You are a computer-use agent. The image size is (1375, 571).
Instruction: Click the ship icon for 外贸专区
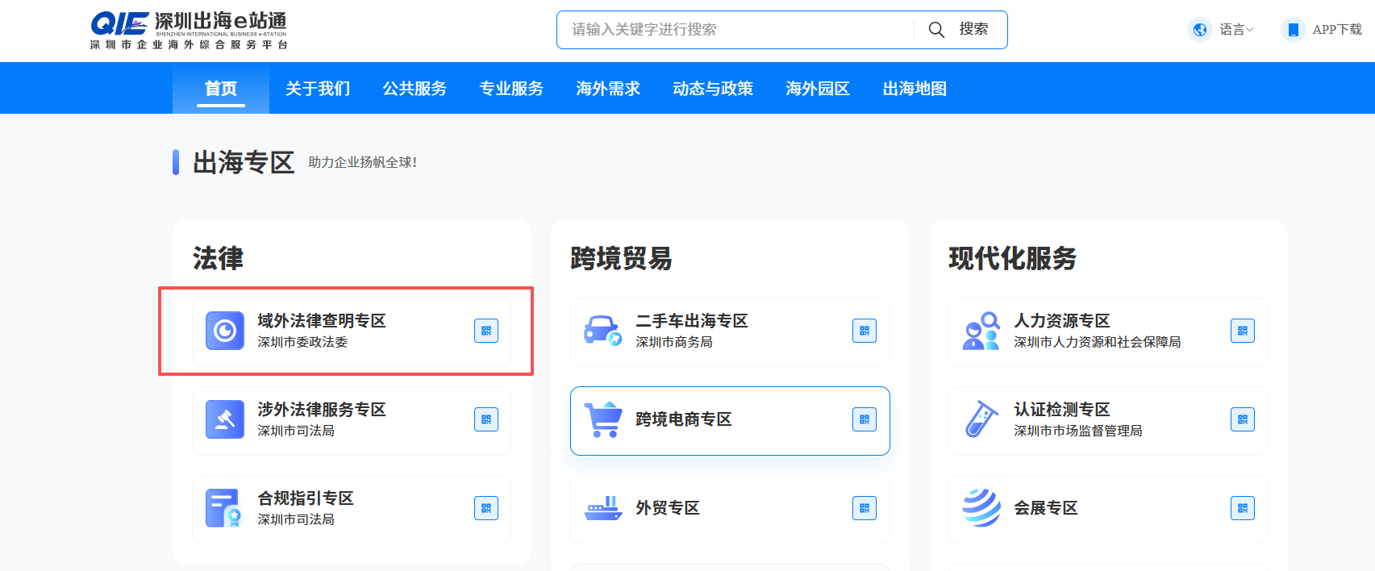pos(602,508)
